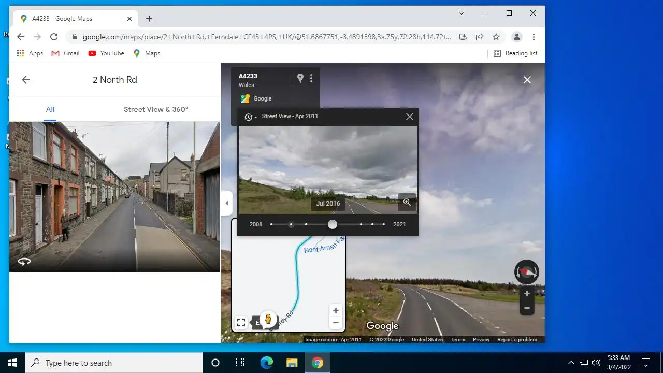Collapse the side panel arrow
This screenshot has height=373, width=663.
pos(226,203)
